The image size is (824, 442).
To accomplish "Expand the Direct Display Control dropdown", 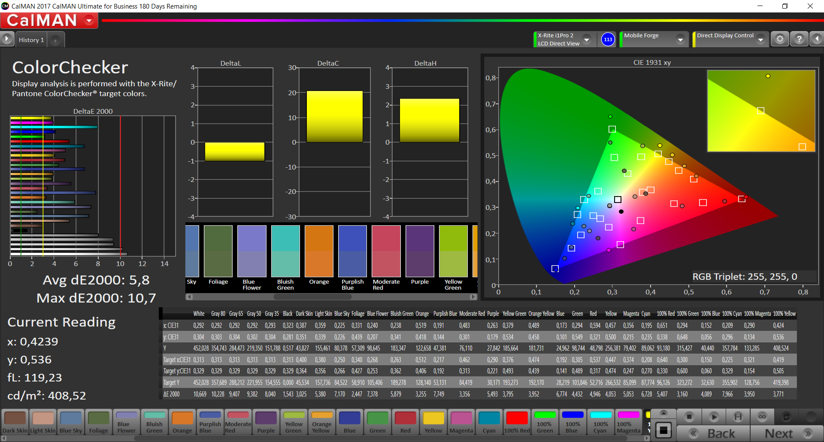I will coord(760,39).
